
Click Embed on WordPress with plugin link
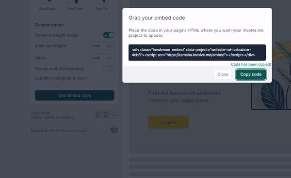[59, 131]
